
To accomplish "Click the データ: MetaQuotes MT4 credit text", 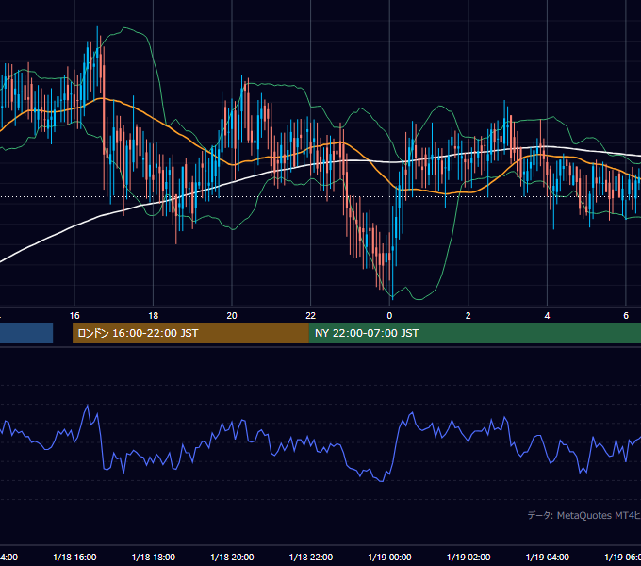I will (x=584, y=515).
